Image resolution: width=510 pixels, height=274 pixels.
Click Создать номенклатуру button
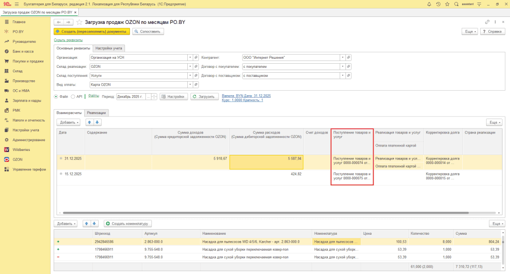[x=127, y=224]
